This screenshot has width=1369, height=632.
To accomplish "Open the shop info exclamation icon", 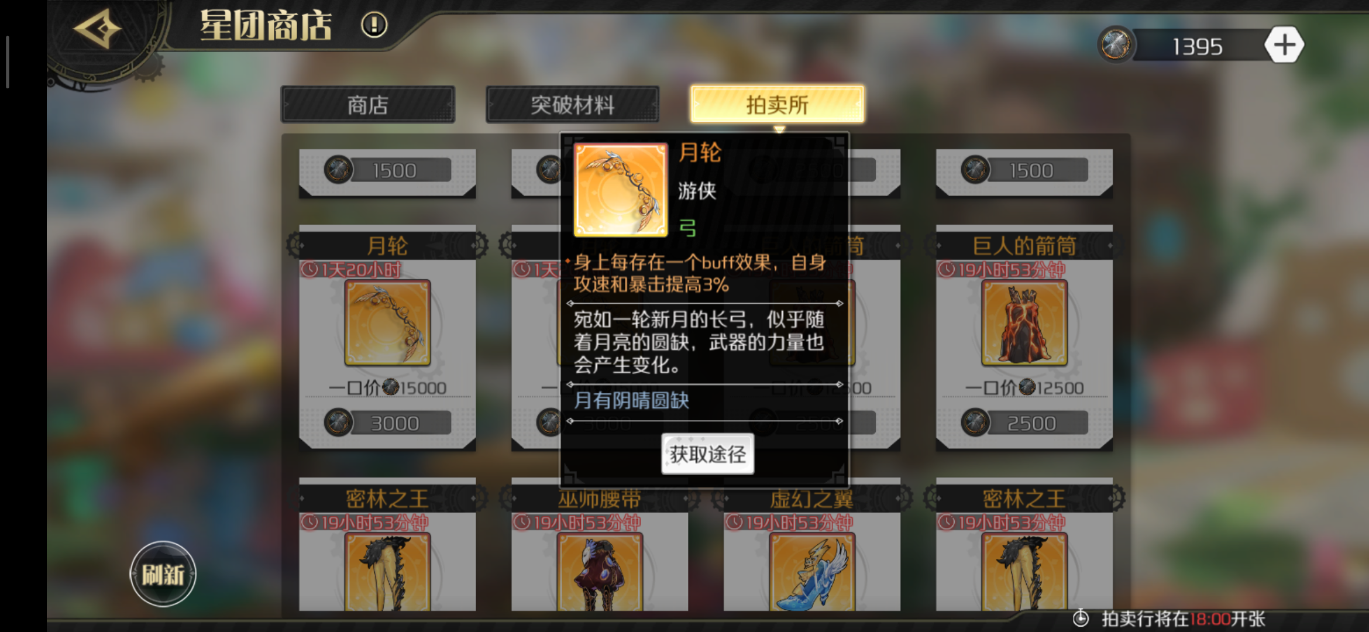I will tap(374, 25).
